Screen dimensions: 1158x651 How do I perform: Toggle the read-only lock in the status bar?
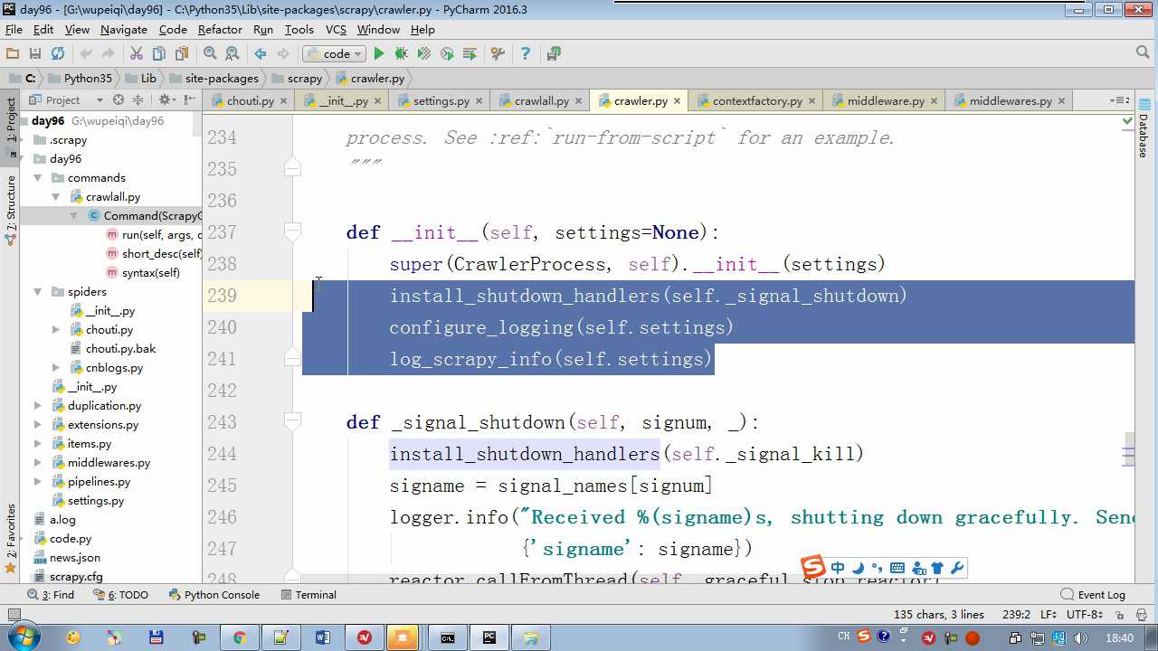pyautogui.click(x=1122, y=614)
